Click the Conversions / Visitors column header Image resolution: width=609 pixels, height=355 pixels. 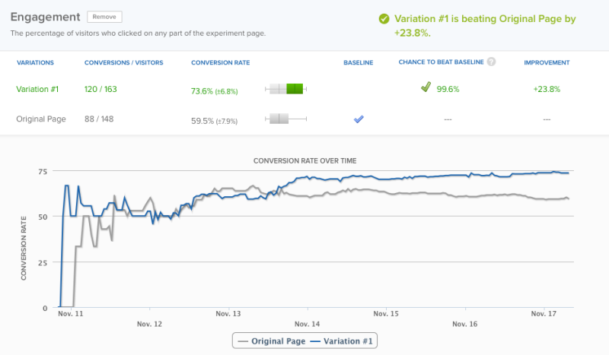[124, 62]
